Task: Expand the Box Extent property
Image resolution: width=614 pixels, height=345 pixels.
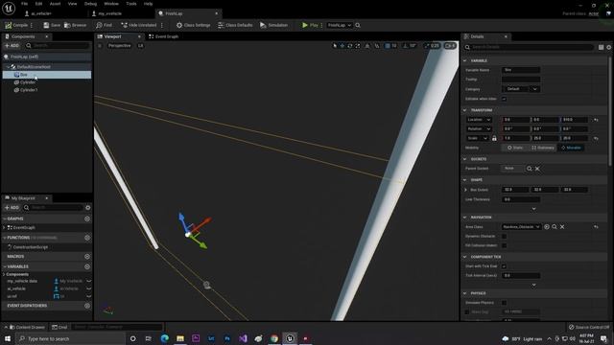Action: pyautogui.click(x=465, y=190)
